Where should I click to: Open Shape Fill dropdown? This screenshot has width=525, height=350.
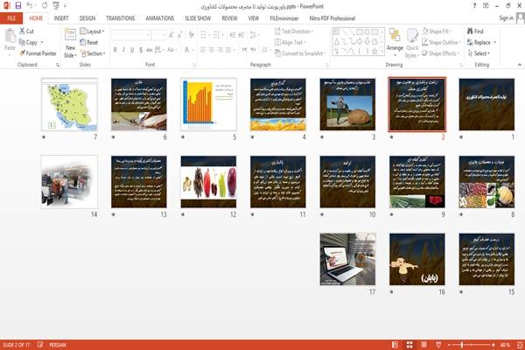(437, 31)
